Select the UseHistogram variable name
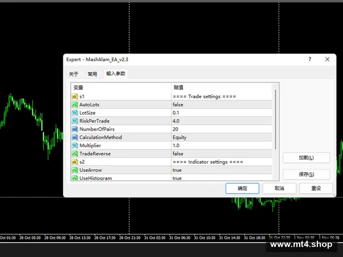 [95, 178]
